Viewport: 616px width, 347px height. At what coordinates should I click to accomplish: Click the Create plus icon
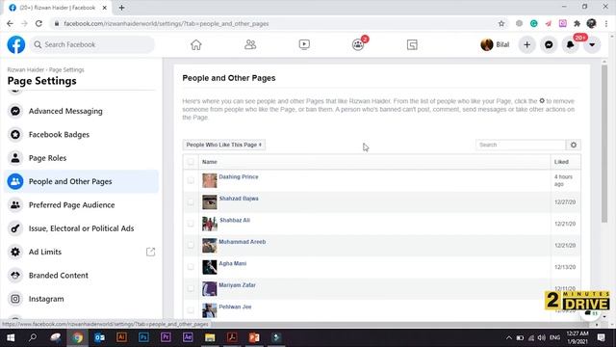click(x=526, y=45)
